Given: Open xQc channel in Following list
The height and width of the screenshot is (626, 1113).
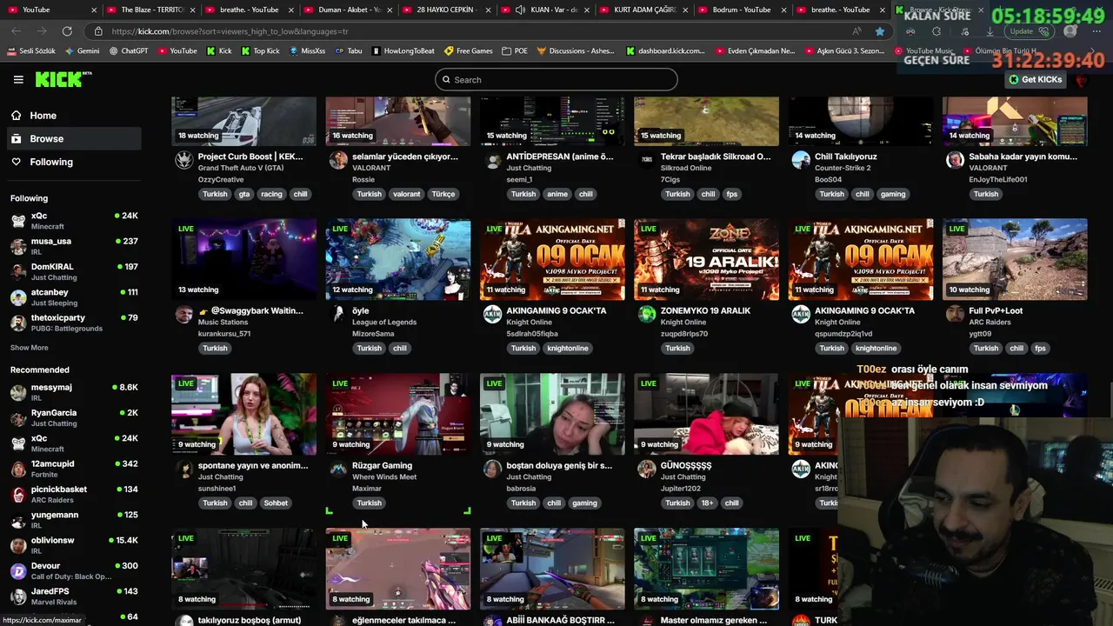Looking at the screenshot, I should pyautogui.click(x=73, y=221).
